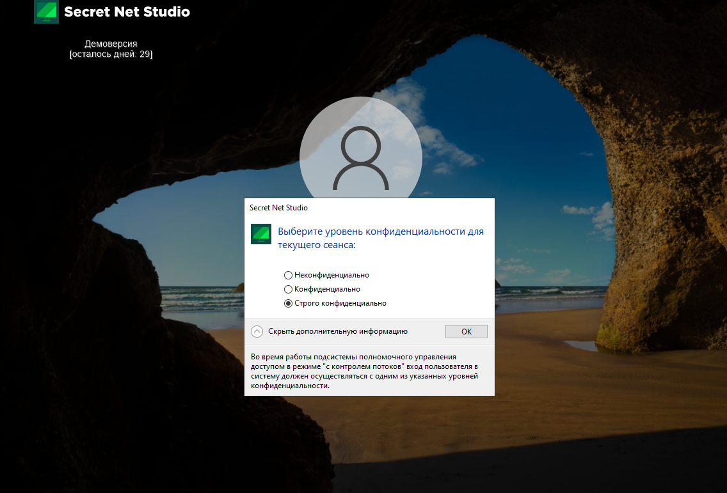Click the Демоверсия remaining days text

click(x=111, y=49)
